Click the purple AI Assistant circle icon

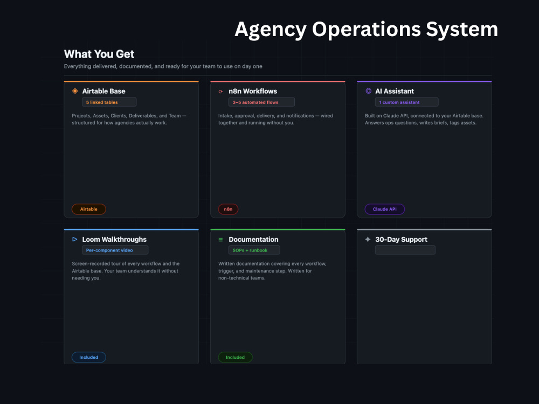click(x=368, y=91)
